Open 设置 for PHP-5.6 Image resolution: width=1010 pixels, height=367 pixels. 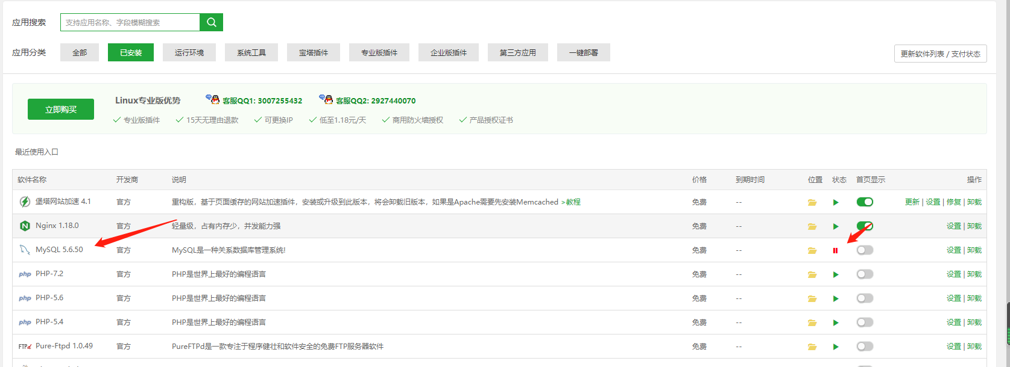pyautogui.click(x=954, y=298)
